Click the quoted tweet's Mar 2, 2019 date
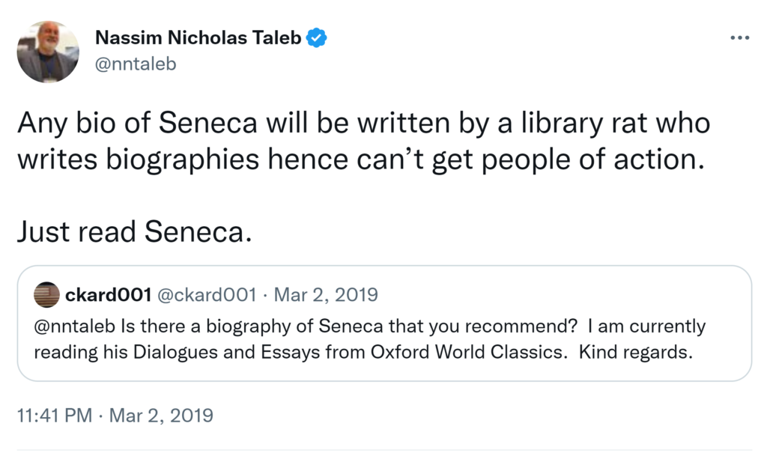This screenshot has height=462, width=767. point(326,294)
